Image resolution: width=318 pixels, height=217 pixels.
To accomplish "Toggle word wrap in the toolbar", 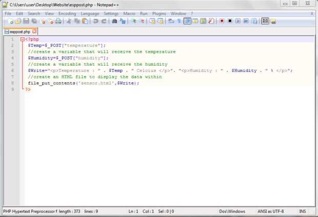I will point(171,21).
